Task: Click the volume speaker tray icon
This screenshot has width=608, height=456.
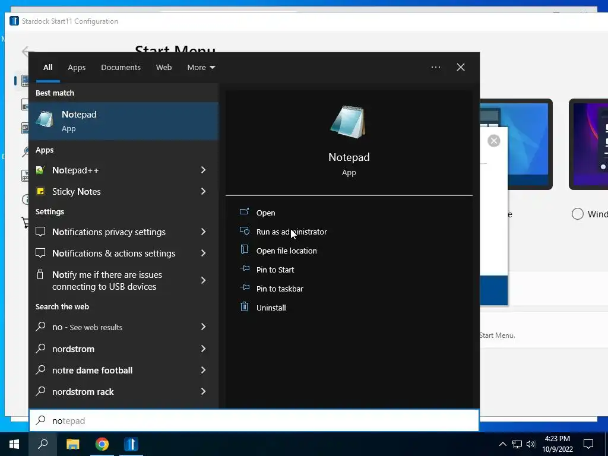Action: [531, 444]
